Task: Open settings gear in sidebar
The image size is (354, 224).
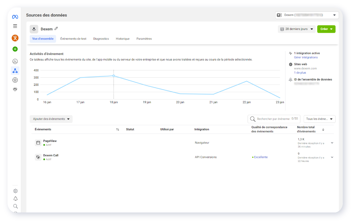Action: tap(15, 191)
